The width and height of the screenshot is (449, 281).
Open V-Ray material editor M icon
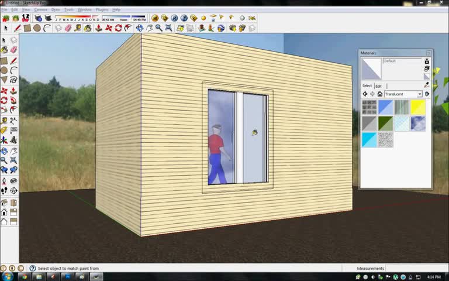coord(155,18)
